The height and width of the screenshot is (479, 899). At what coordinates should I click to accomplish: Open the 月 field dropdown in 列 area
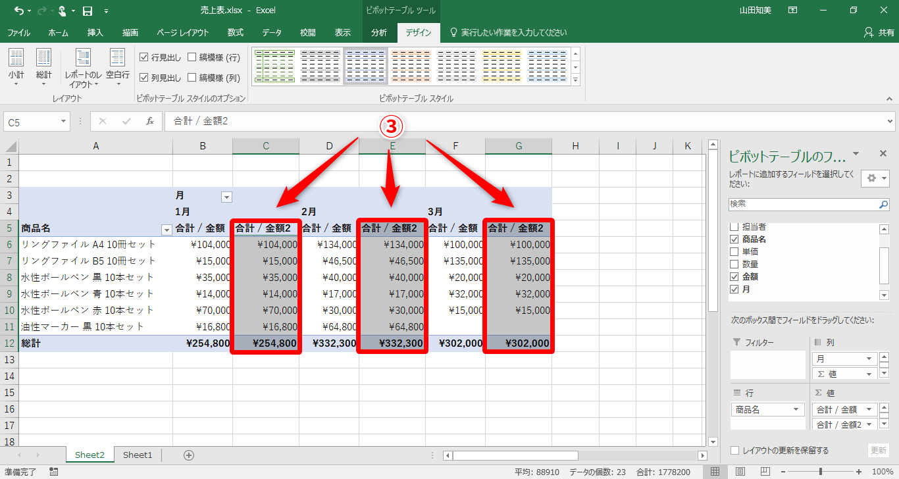(869, 359)
